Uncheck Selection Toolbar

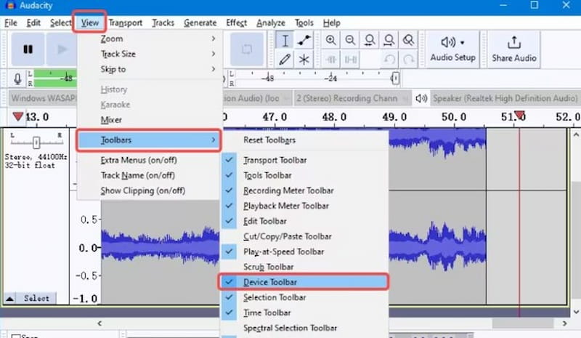click(304, 297)
